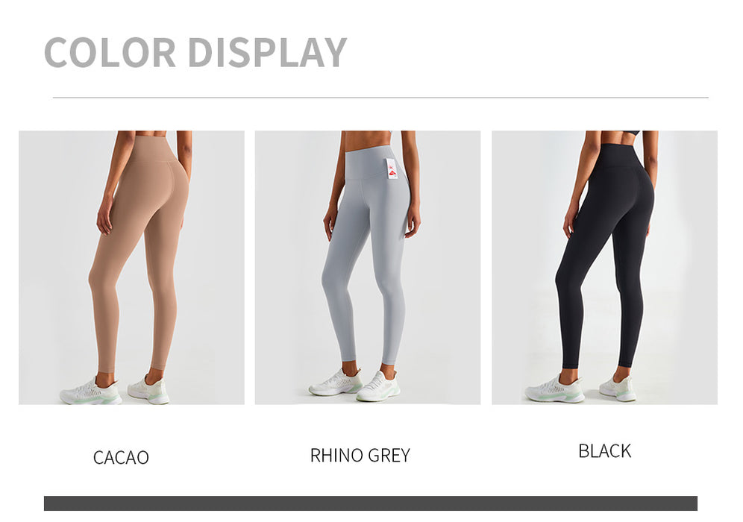Click the white sneakers in Cacao photo
This screenshot has height=522, width=743.
point(115,390)
